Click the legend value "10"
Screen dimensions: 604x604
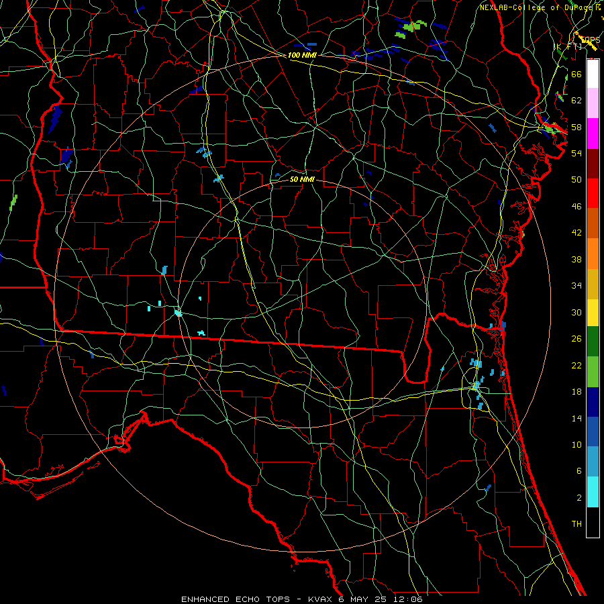point(576,444)
